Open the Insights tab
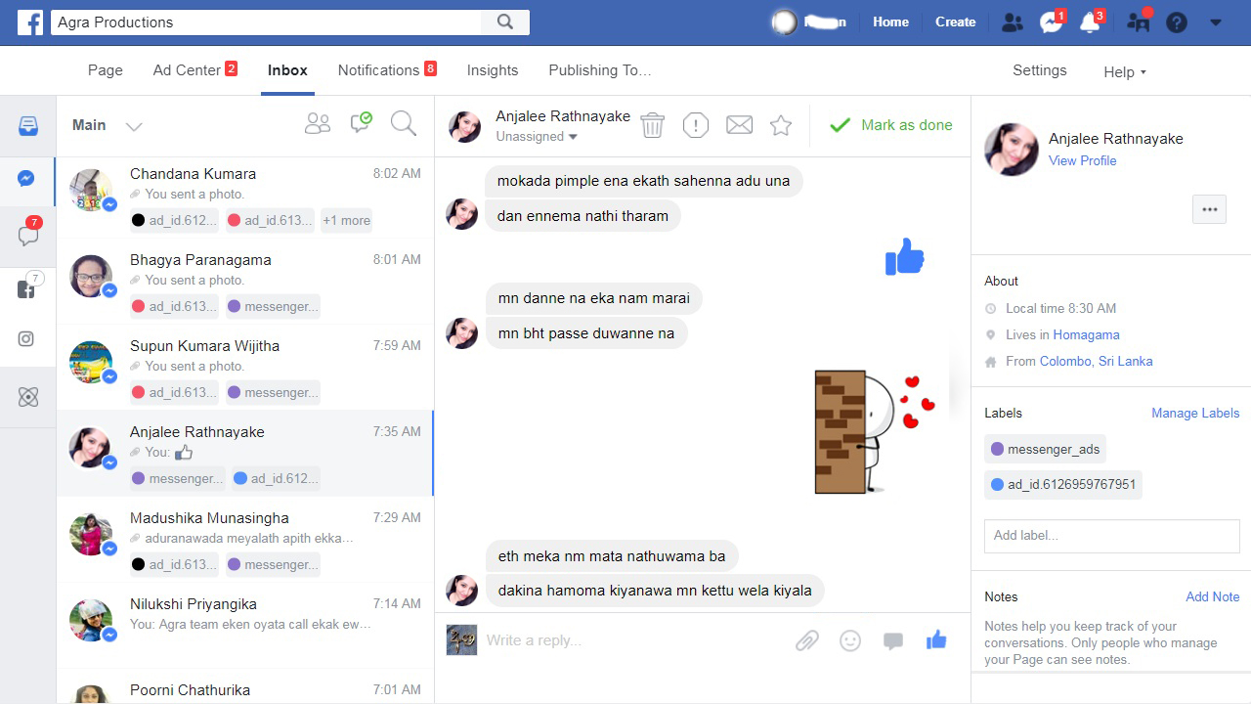The width and height of the screenshot is (1251, 704). click(493, 70)
